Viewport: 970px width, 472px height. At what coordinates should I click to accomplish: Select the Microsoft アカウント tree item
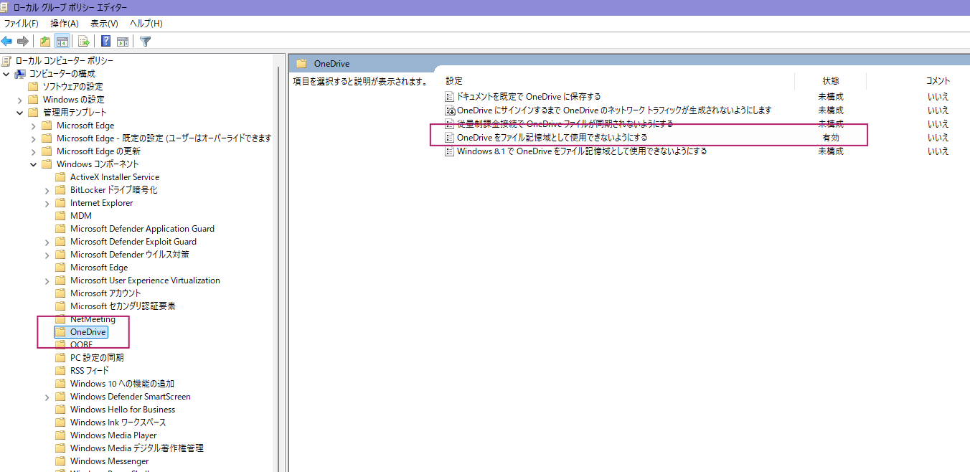pyautogui.click(x=105, y=293)
